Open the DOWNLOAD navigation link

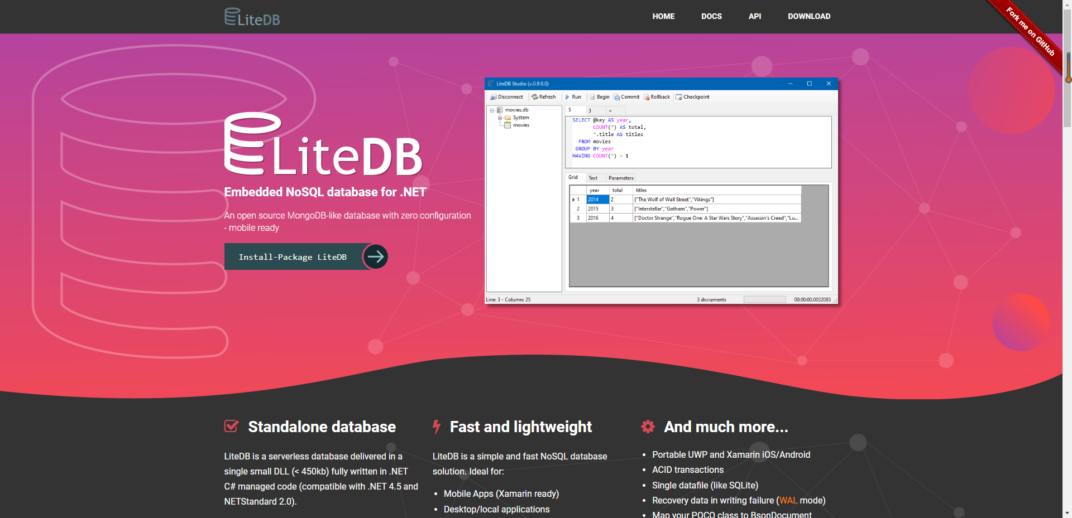pyautogui.click(x=809, y=16)
